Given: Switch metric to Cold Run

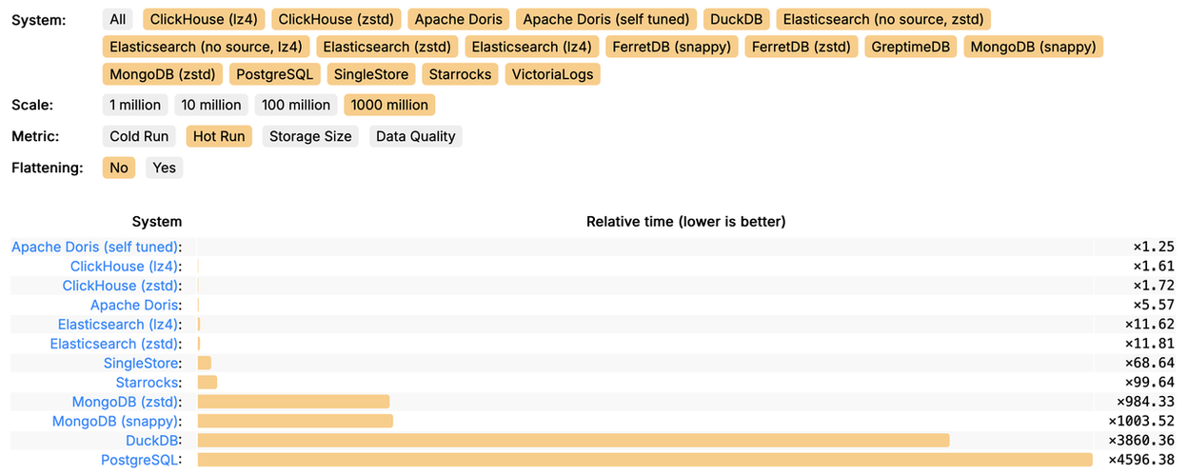Looking at the screenshot, I should click(x=139, y=137).
